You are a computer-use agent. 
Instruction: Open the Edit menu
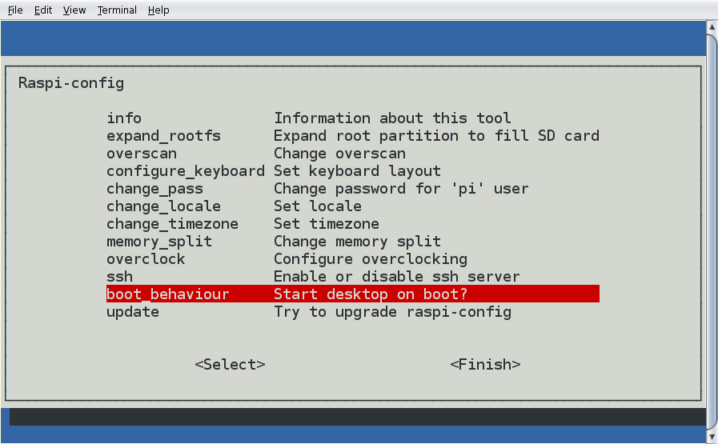(43, 10)
